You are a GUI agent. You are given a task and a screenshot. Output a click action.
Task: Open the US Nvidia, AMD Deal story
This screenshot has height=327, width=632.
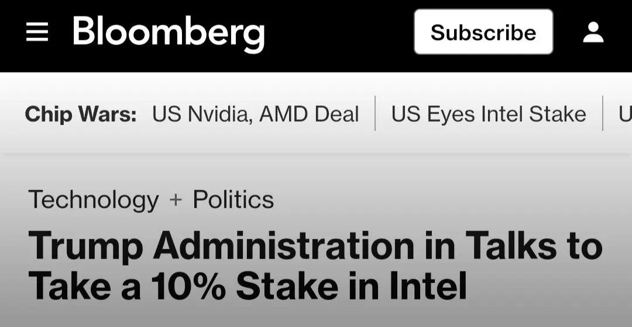256,114
